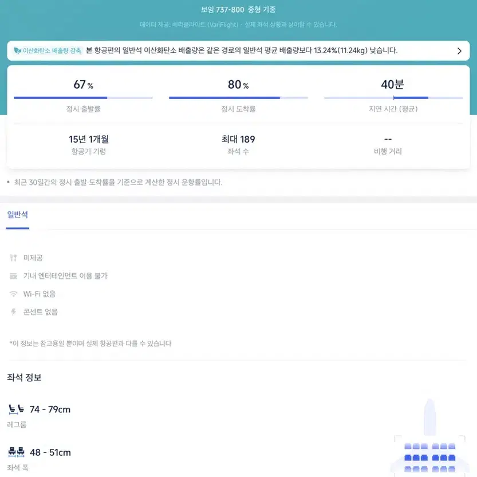
Task: Open the 이산화탄소 배출량 감축 label
Action: pyautogui.click(x=52, y=50)
